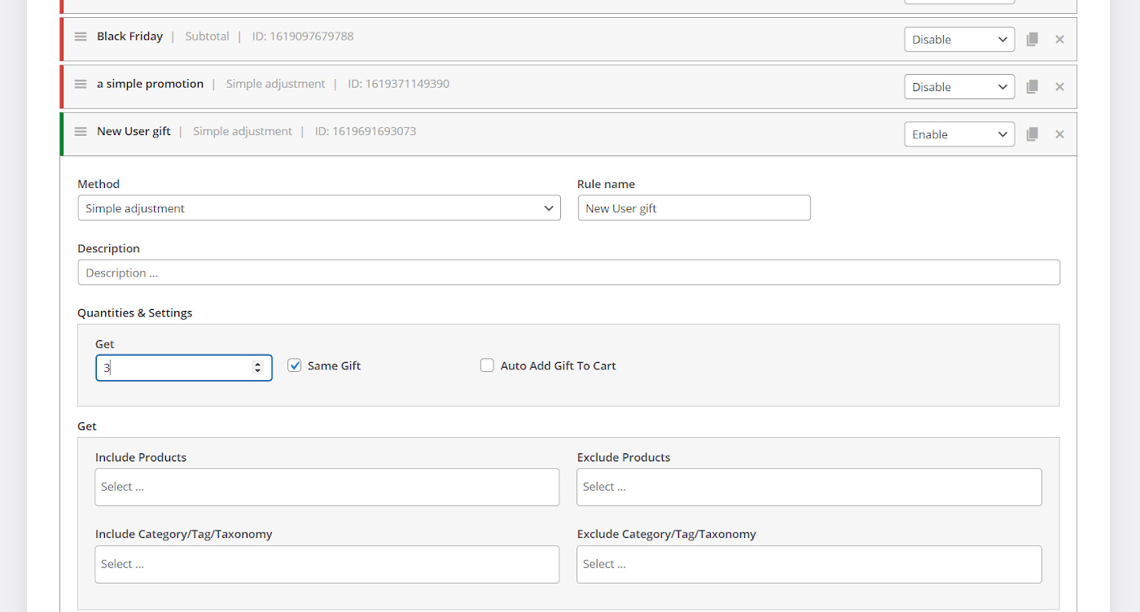Duplicate the 'a simple promotion' rule
Screen dimensions: 1140x612
pos(1032,86)
